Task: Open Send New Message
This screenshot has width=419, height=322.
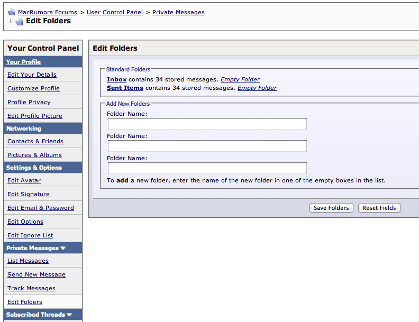Action: [x=37, y=274]
